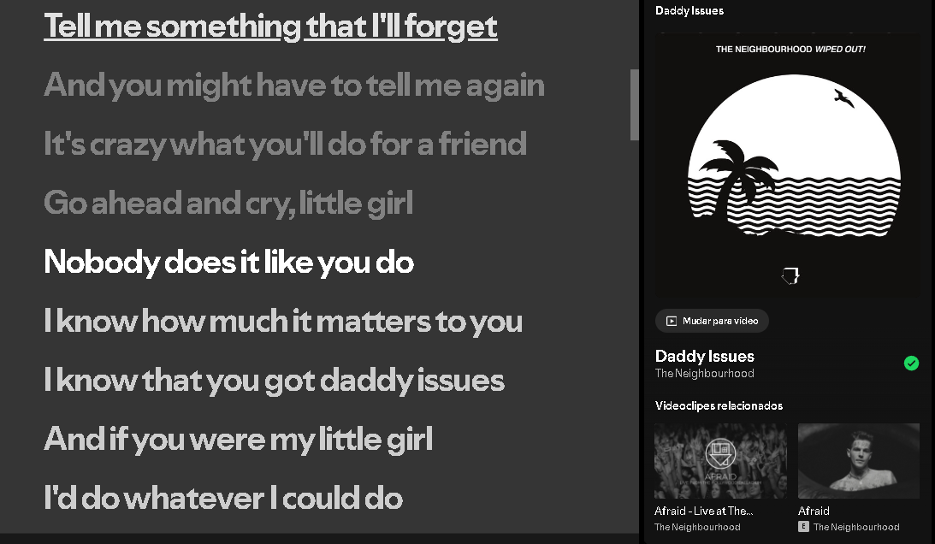Toggle the green saved checkmark for Daddy Issues
The image size is (935, 544).
911,364
